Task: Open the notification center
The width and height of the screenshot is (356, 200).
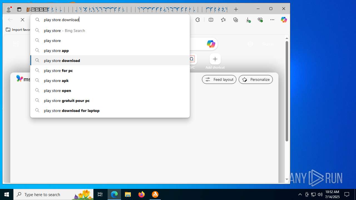Action: click(347, 194)
